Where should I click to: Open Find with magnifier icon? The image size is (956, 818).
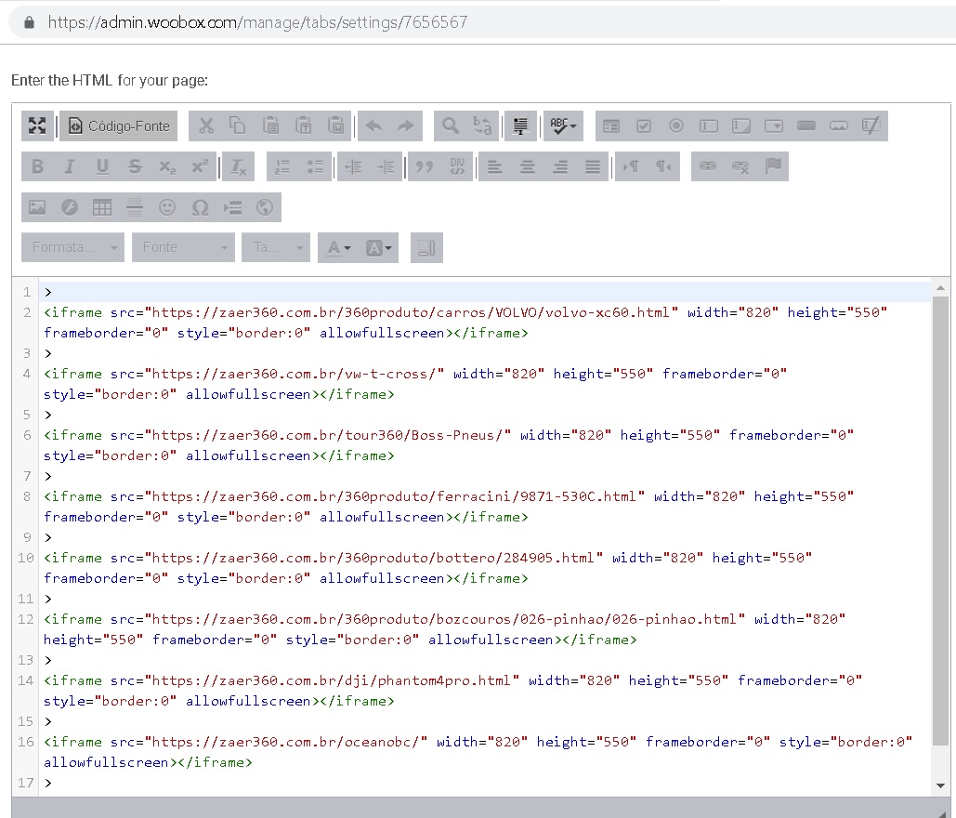(x=450, y=126)
